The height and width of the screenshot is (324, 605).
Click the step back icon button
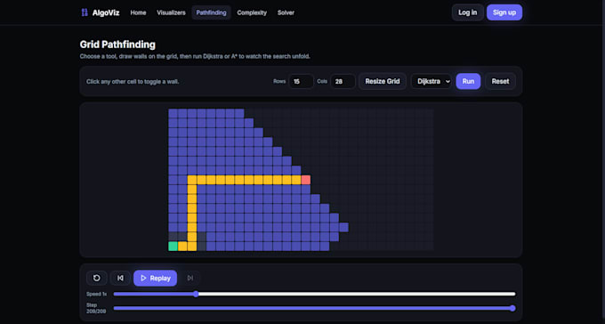click(120, 278)
